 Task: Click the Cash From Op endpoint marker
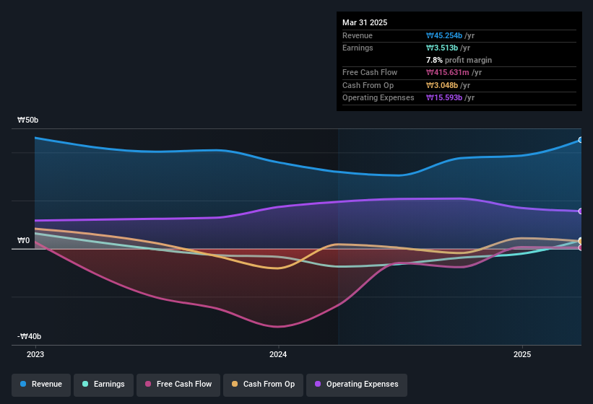581,241
